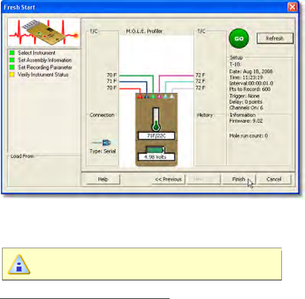The width and height of the screenshot is (305, 299).
Task: Go back with the Previous button
Action: click(x=168, y=179)
